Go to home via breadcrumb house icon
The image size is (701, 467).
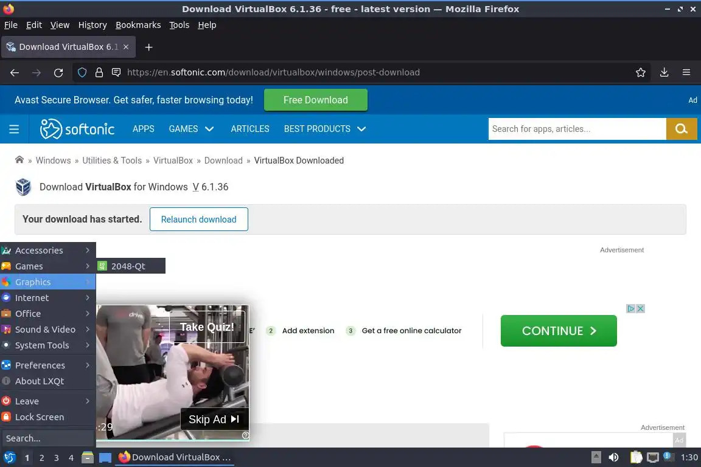(x=19, y=160)
